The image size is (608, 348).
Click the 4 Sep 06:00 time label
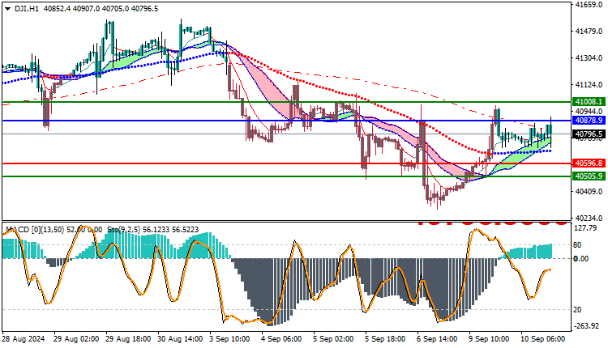click(x=281, y=339)
